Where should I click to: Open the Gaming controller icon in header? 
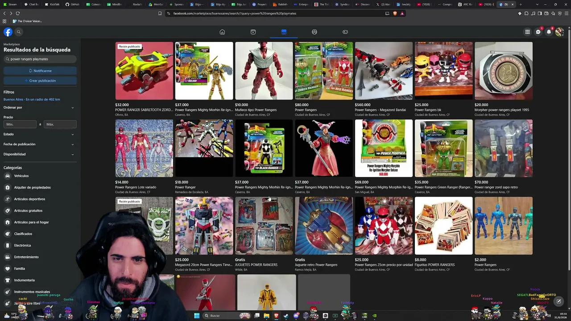(x=345, y=32)
